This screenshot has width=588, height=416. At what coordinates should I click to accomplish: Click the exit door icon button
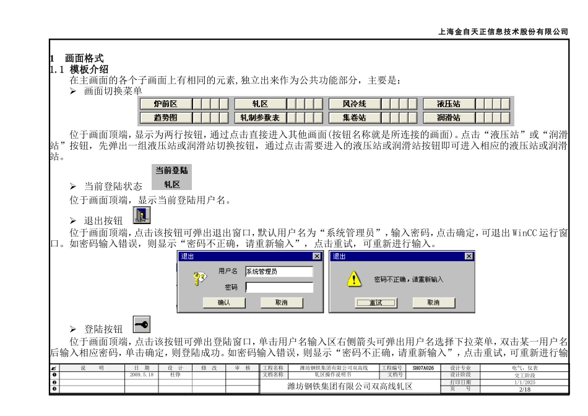point(142,215)
